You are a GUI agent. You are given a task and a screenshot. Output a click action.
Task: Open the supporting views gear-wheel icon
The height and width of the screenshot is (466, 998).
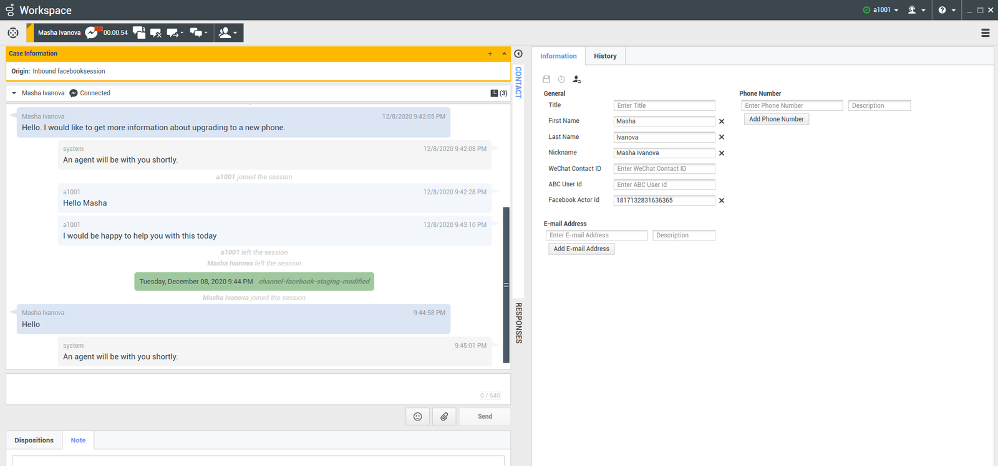click(13, 33)
